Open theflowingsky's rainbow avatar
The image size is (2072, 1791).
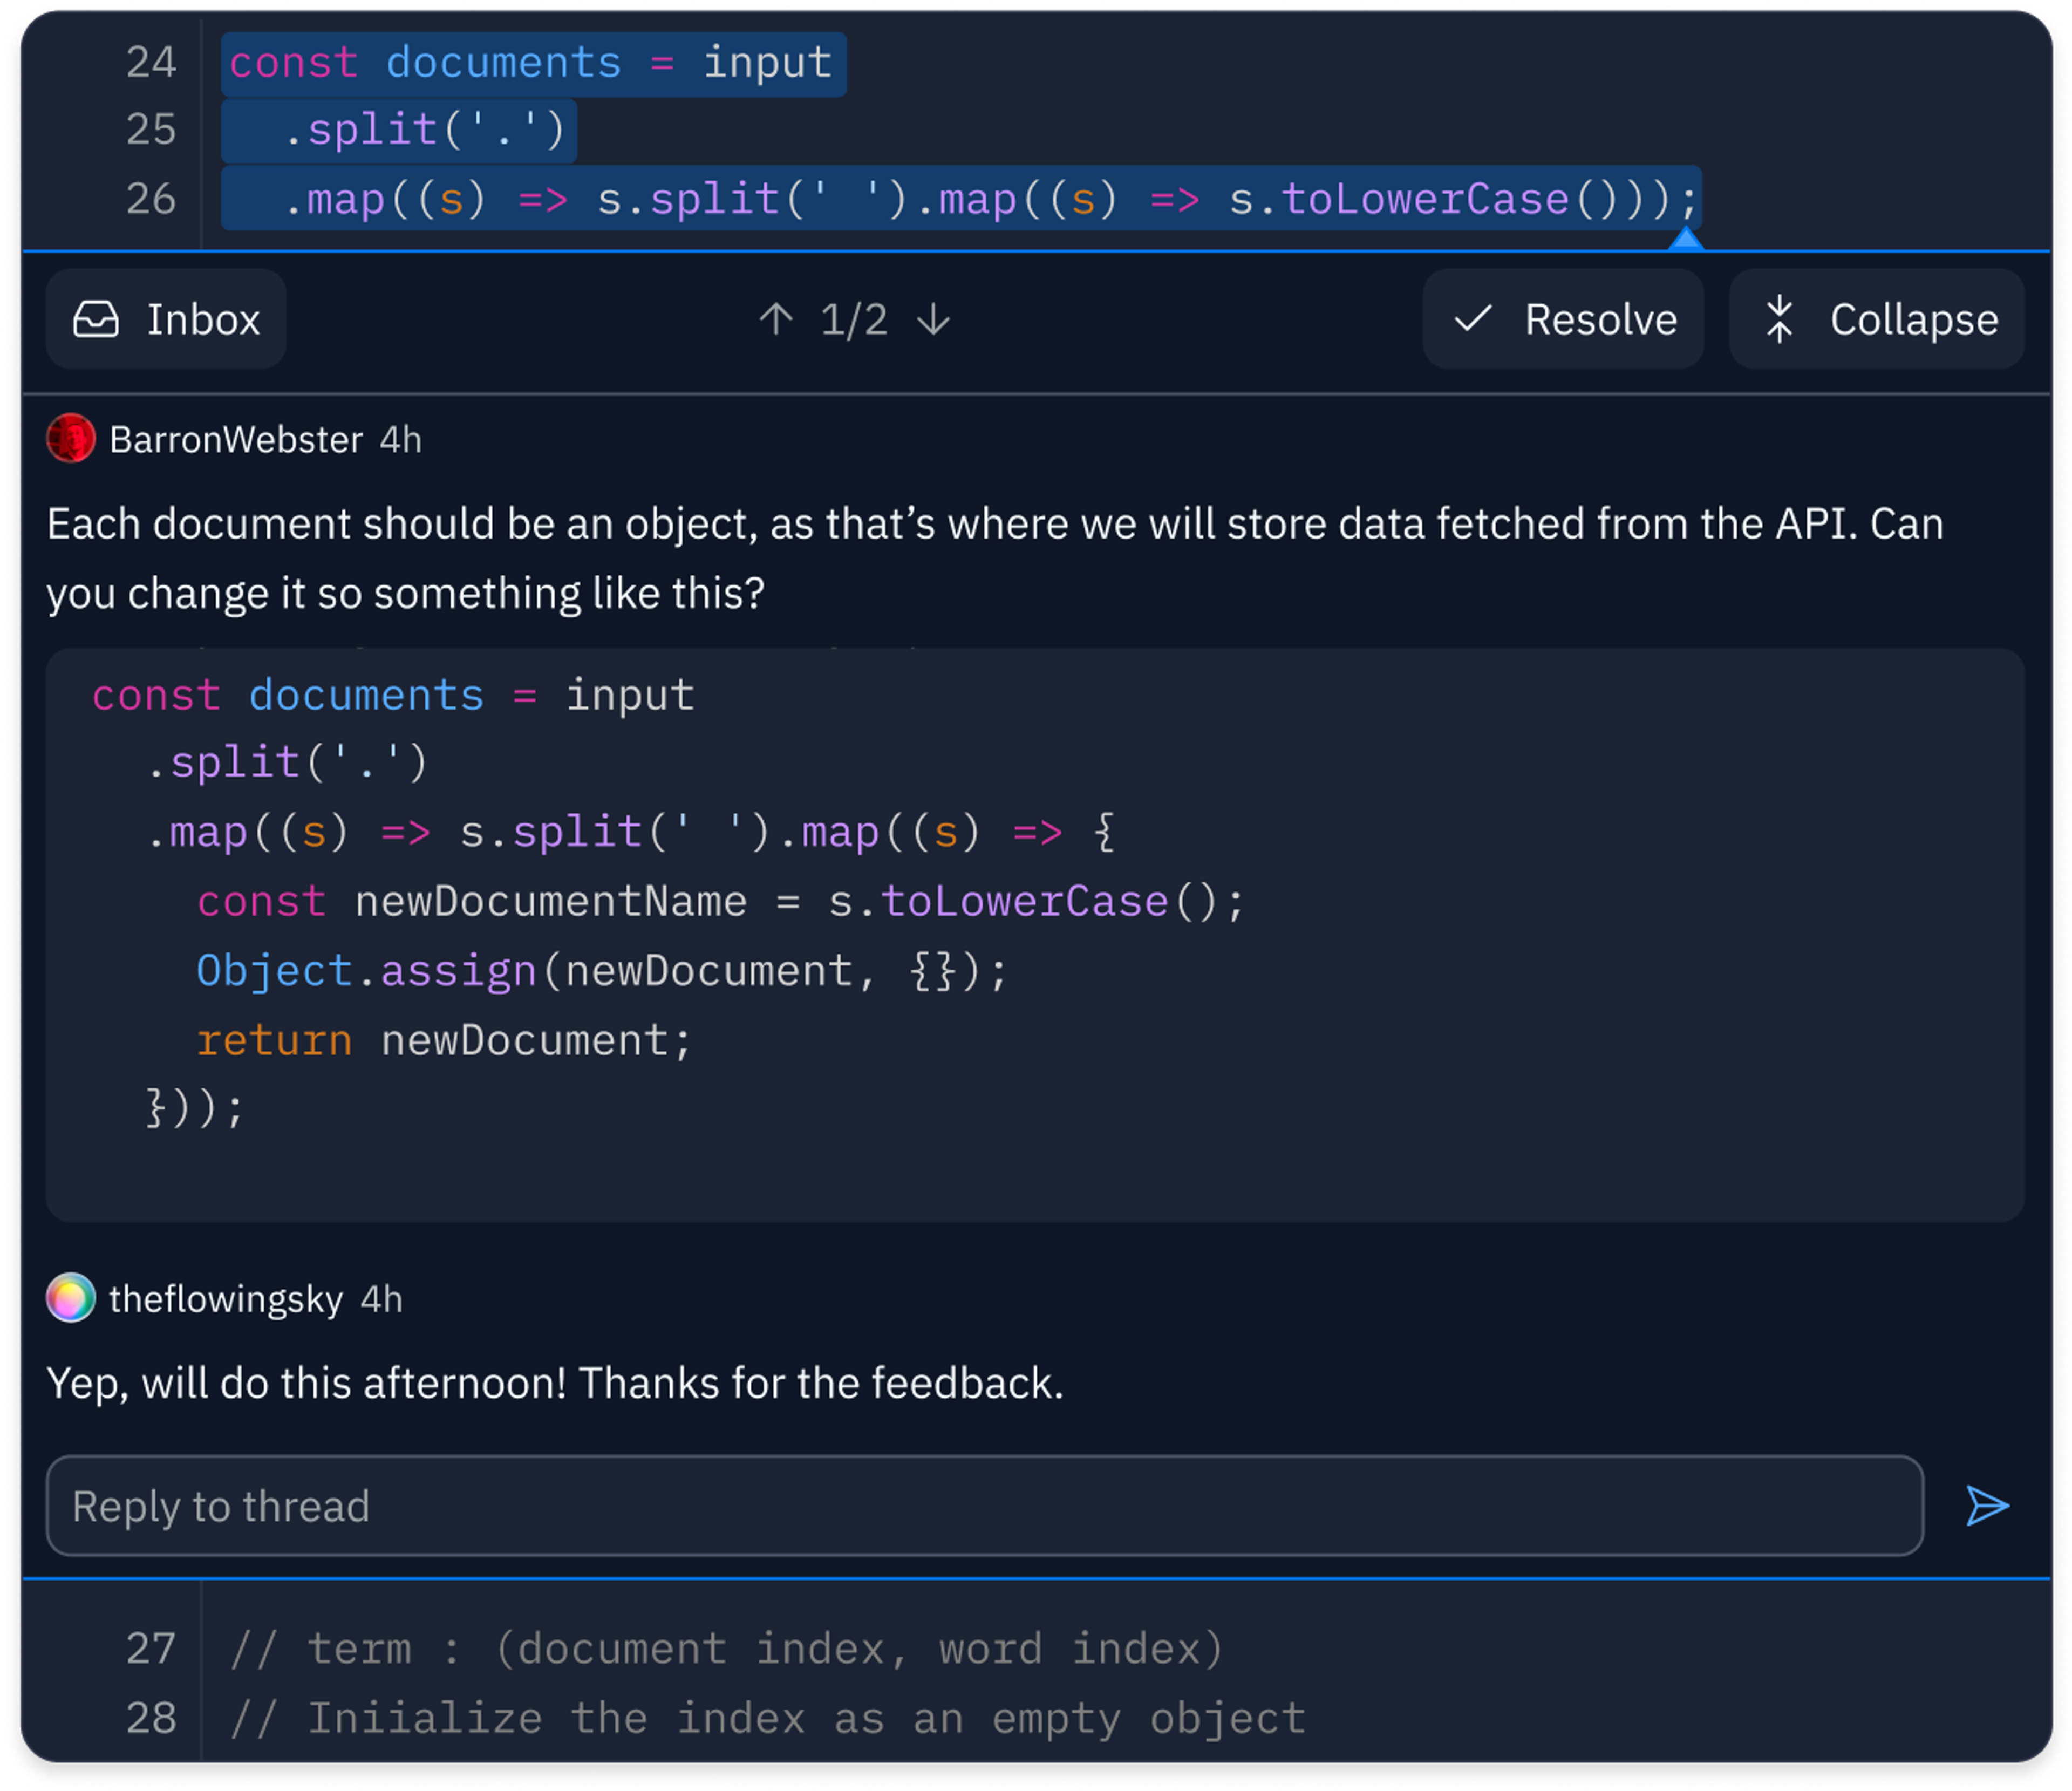(71, 1298)
